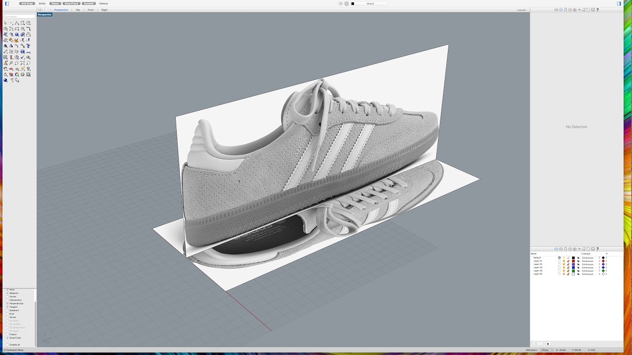The image size is (632, 355).
Task: Change the red color swatch of Layer 01
Action: coord(573,261)
